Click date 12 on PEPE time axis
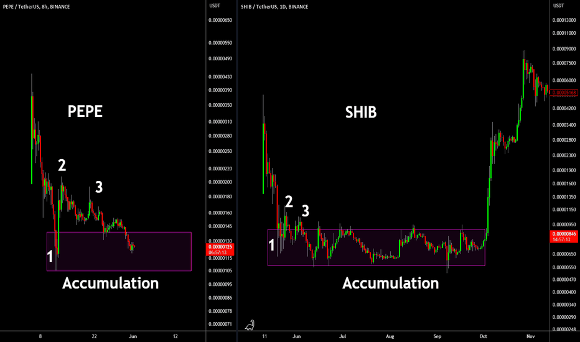This screenshot has width=580, height=342. click(x=175, y=336)
